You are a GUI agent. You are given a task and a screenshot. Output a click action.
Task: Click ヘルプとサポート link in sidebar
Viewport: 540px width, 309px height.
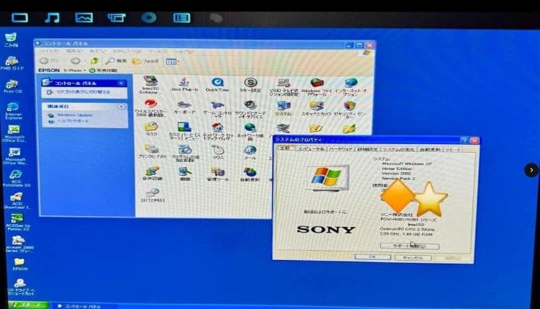point(73,121)
